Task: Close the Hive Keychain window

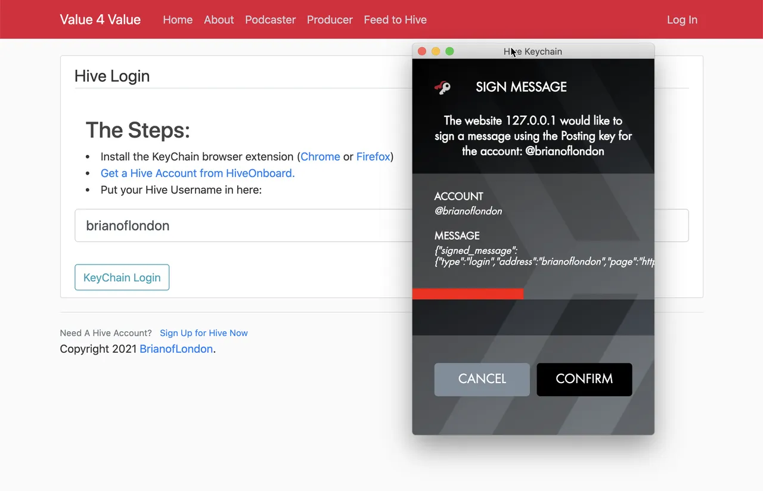Action: point(422,51)
